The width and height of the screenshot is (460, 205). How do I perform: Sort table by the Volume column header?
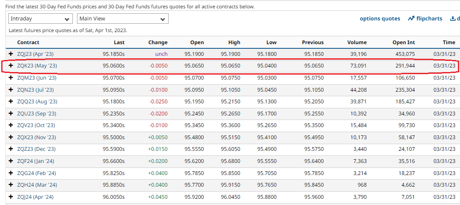click(x=357, y=42)
